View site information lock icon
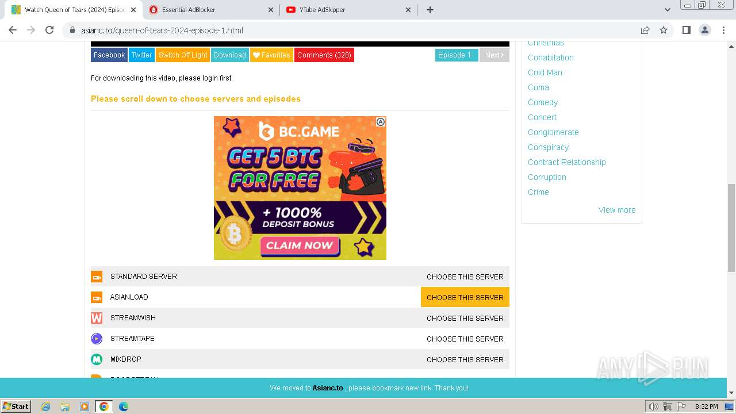The image size is (736, 414). pos(72,30)
